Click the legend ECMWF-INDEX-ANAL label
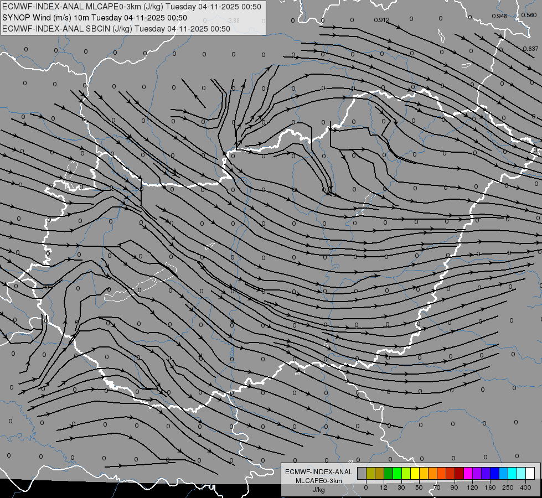The width and height of the screenshot is (542, 498). (x=319, y=472)
